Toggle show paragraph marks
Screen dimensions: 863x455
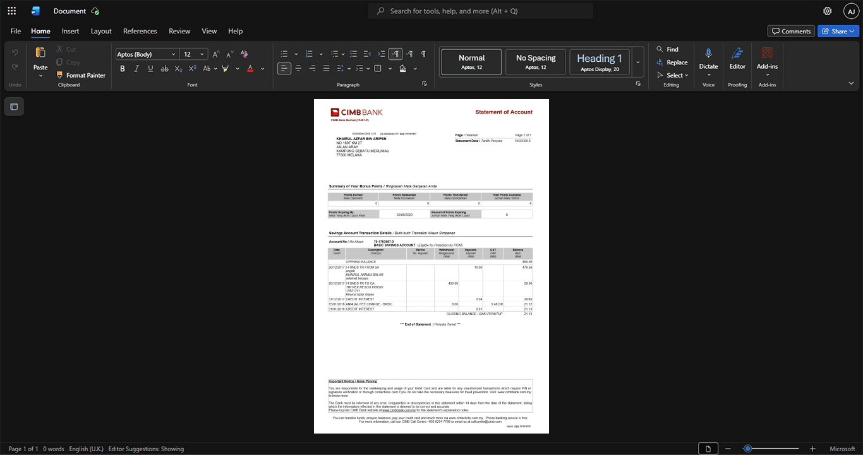(423, 54)
